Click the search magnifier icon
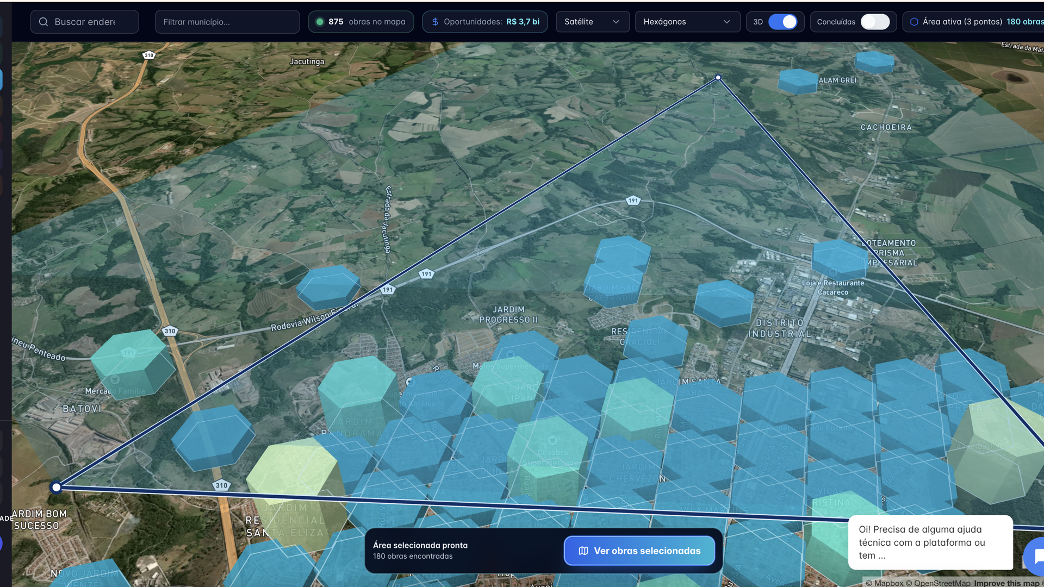1044x587 pixels. click(x=43, y=22)
